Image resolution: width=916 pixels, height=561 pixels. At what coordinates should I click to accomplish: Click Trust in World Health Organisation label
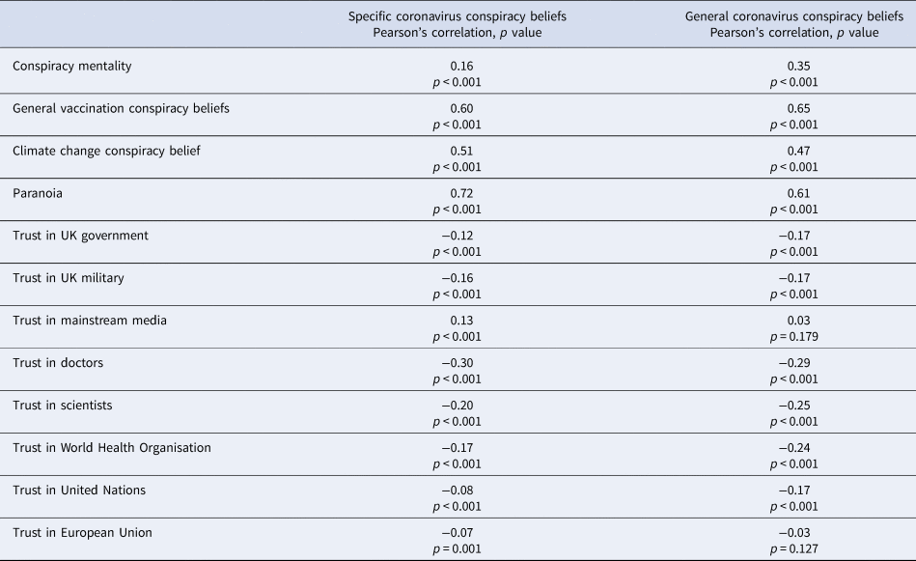(112, 448)
